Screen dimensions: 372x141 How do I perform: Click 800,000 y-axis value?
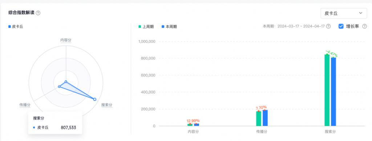click(x=148, y=58)
